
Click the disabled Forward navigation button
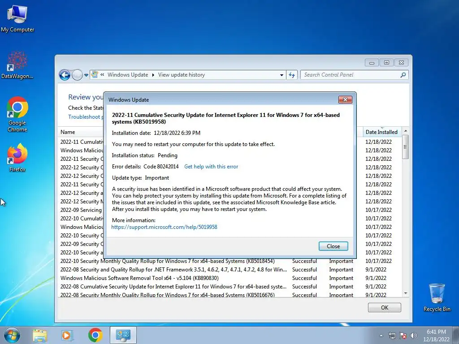(x=77, y=75)
